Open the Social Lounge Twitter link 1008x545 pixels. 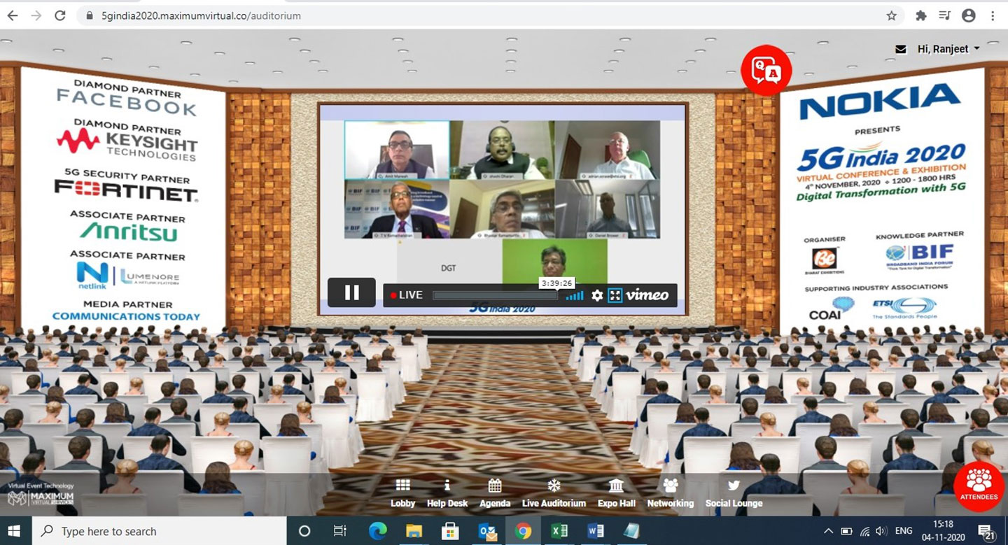734,494
